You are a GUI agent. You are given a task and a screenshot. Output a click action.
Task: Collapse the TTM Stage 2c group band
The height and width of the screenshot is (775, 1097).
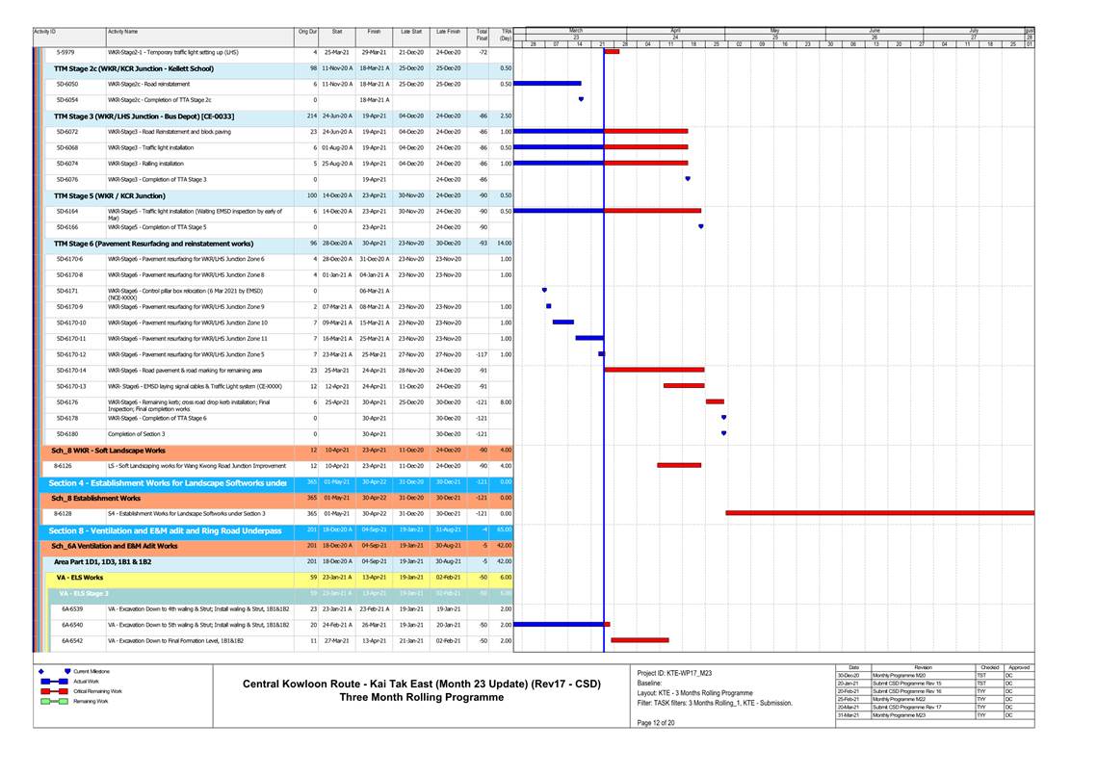tap(133, 68)
